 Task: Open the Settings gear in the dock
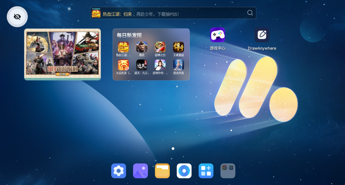118,171
